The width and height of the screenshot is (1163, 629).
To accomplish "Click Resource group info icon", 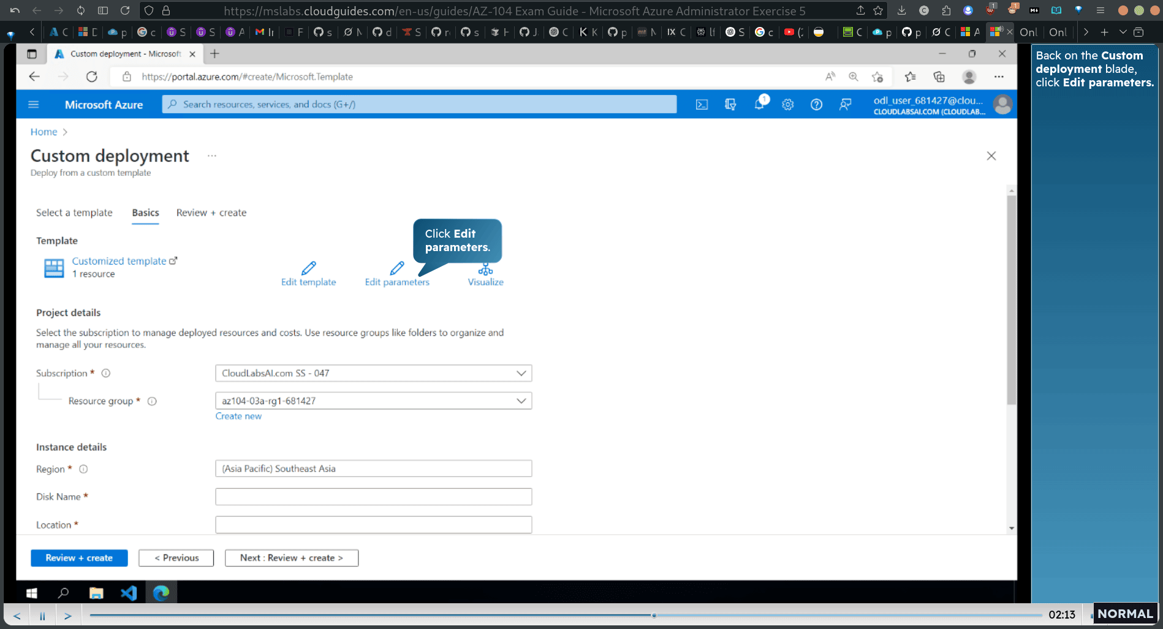I will point(152,401).
